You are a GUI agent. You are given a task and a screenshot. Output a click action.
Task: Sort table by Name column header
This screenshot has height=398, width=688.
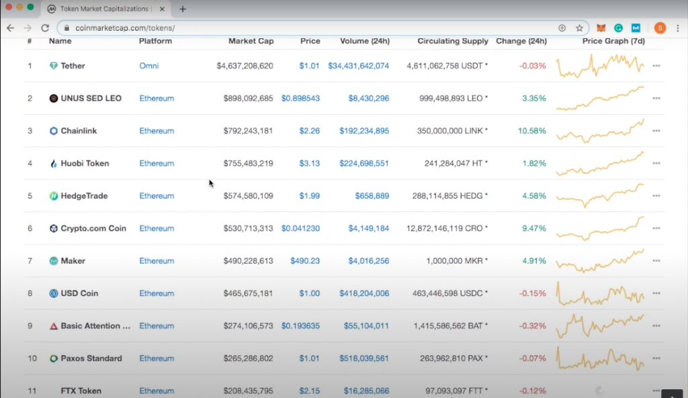tap(60, 41)
